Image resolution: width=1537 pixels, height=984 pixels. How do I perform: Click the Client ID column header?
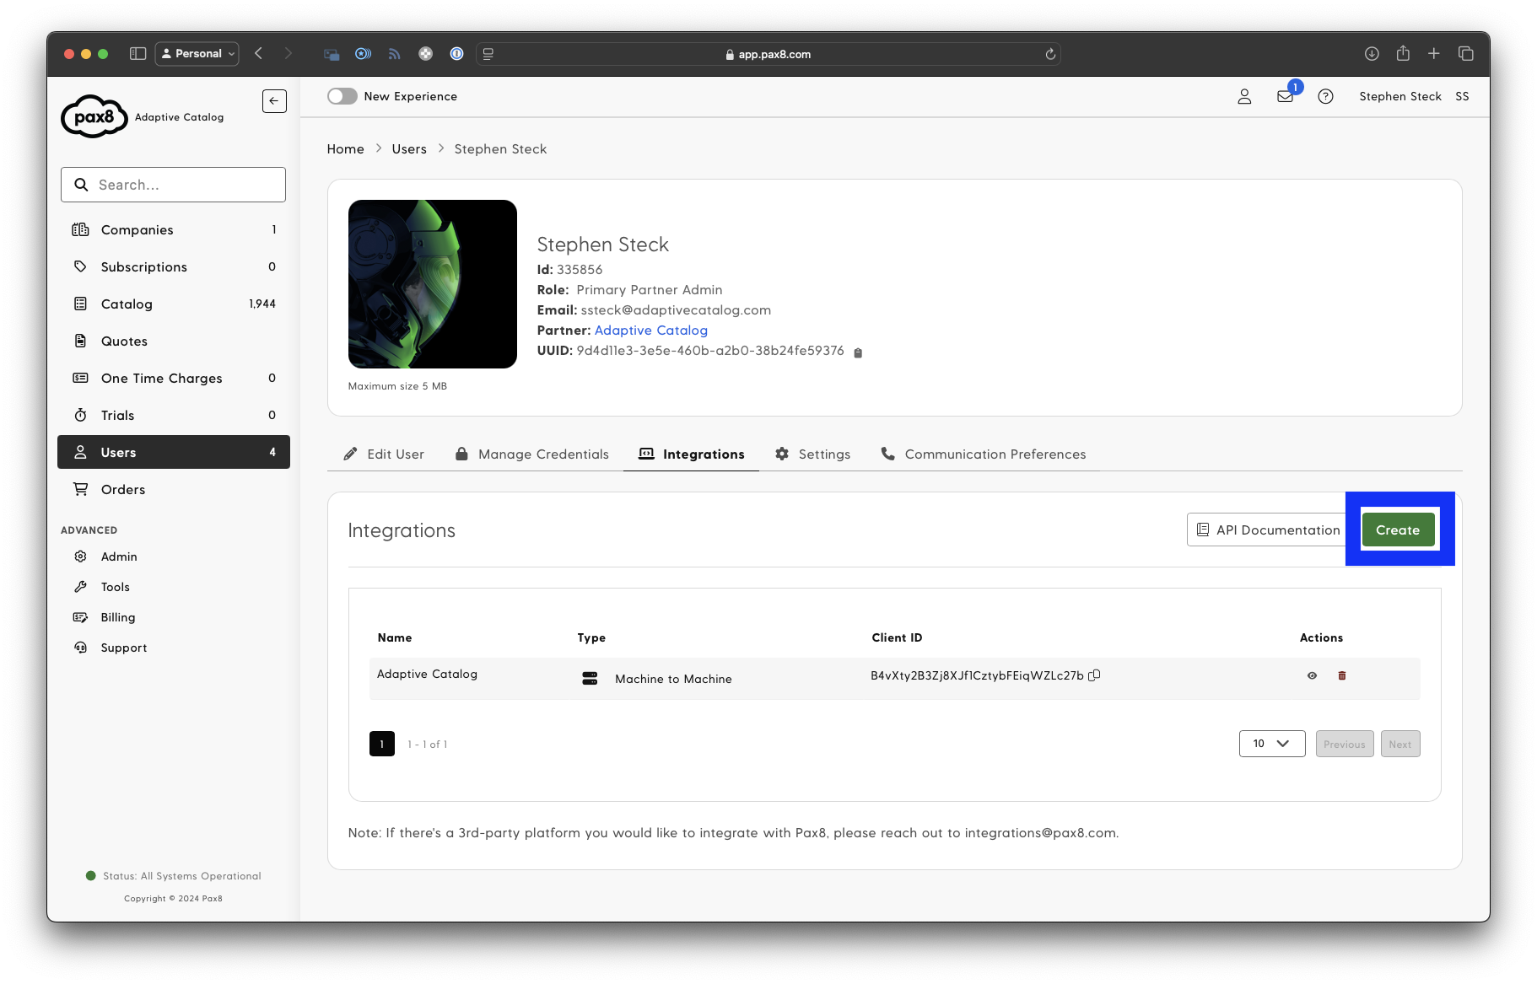click(897, 638)
